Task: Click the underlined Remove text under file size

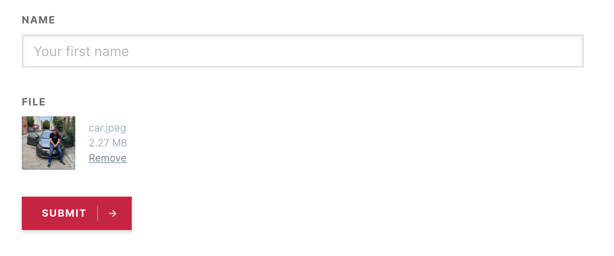Action: tap(107, 158)
